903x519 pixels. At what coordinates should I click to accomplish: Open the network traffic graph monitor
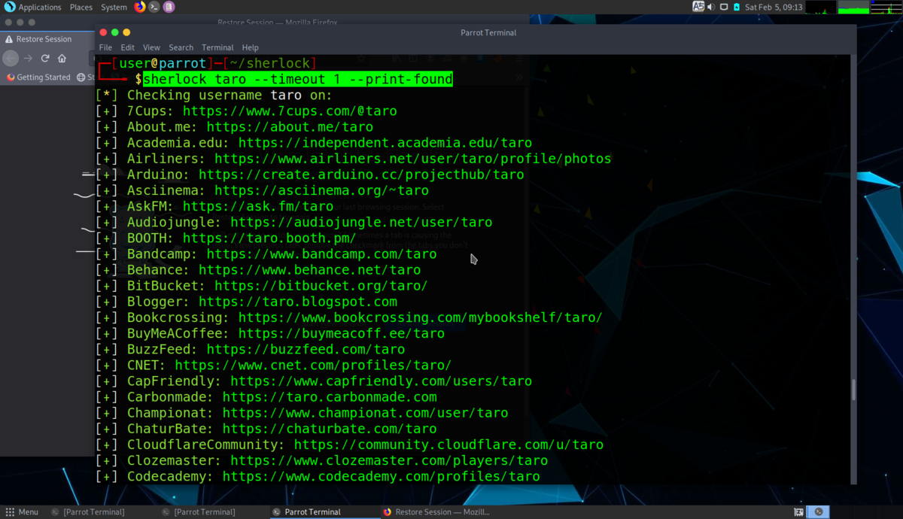click(x=885, y=8)
